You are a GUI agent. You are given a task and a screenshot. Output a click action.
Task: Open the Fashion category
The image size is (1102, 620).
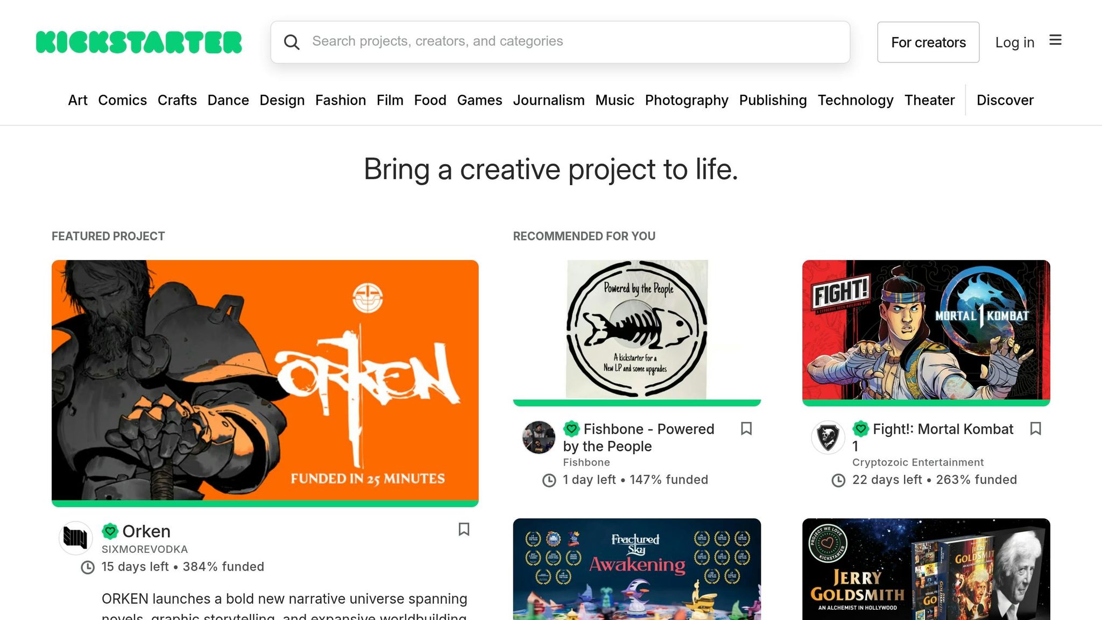341,100
